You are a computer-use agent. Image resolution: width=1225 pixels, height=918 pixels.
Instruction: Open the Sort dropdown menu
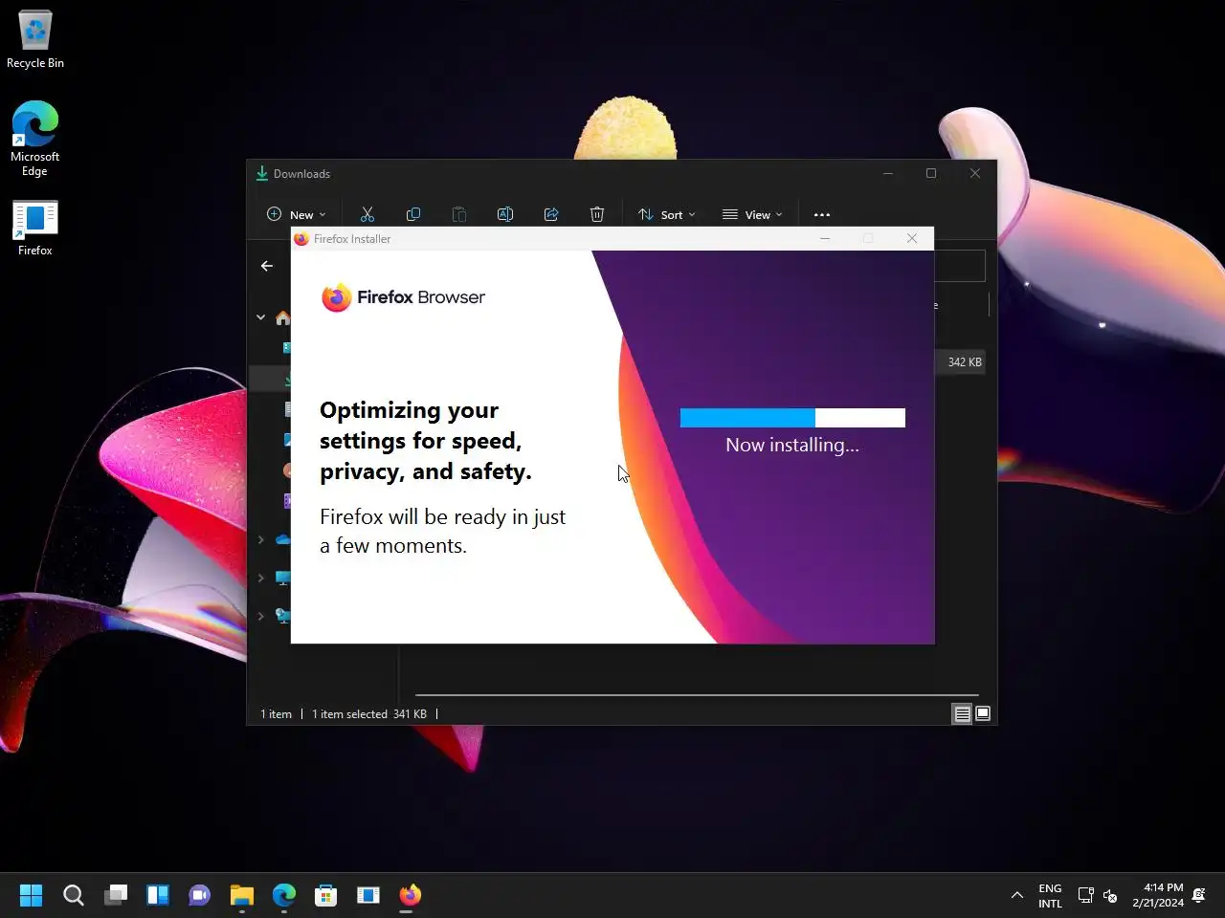point(667,214)
